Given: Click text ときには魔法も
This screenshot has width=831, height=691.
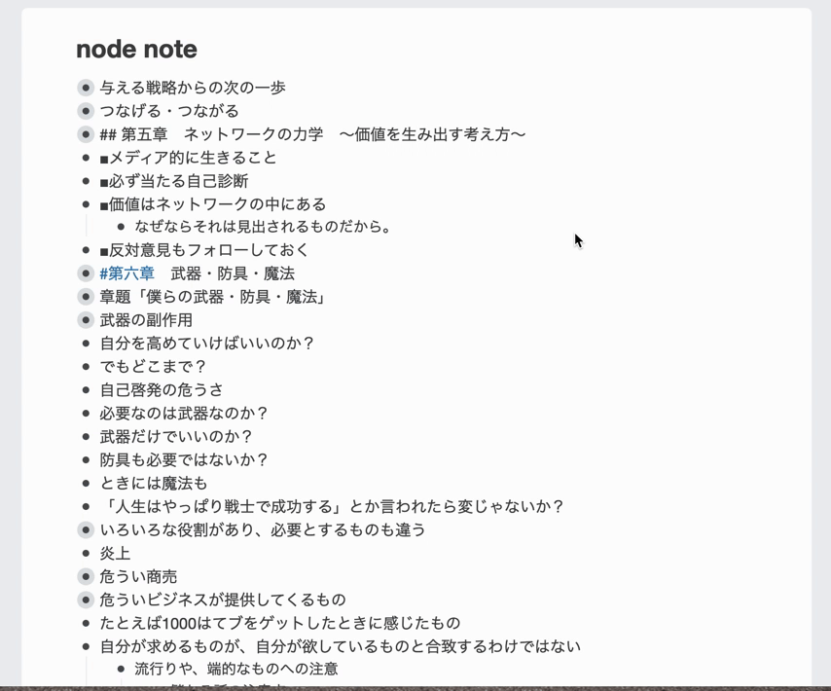Looking at the screenshot, I should 154,484.
